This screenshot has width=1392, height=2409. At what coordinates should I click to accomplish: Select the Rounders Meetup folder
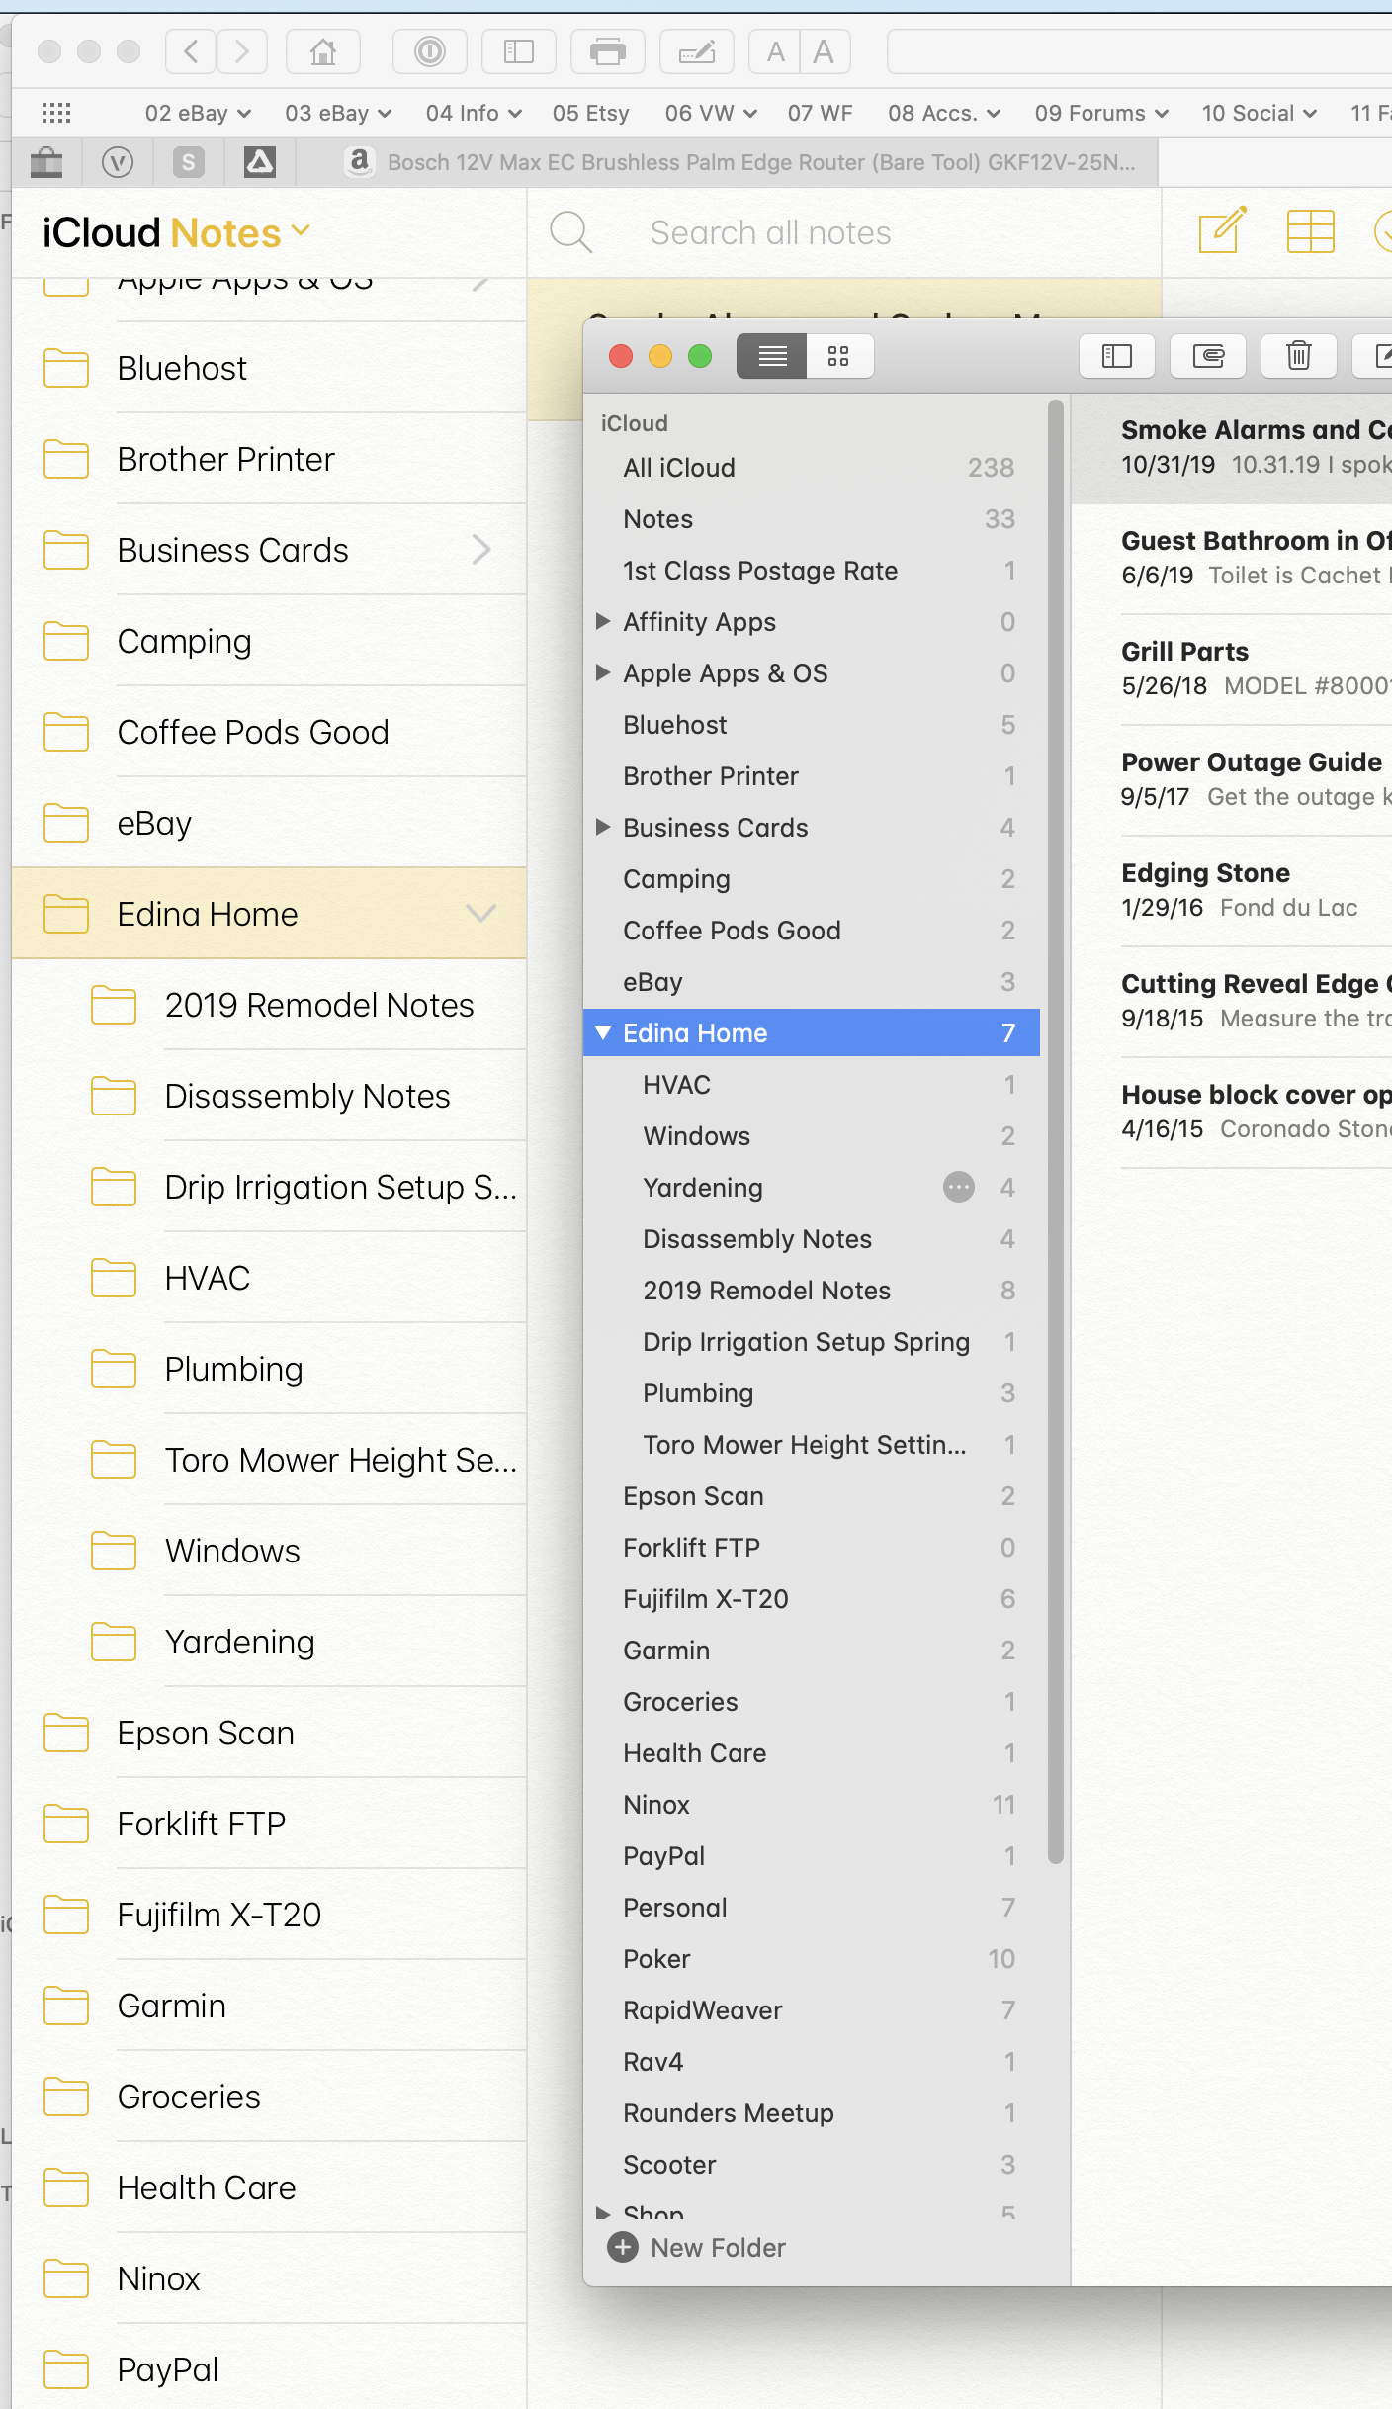(812, 2112)
